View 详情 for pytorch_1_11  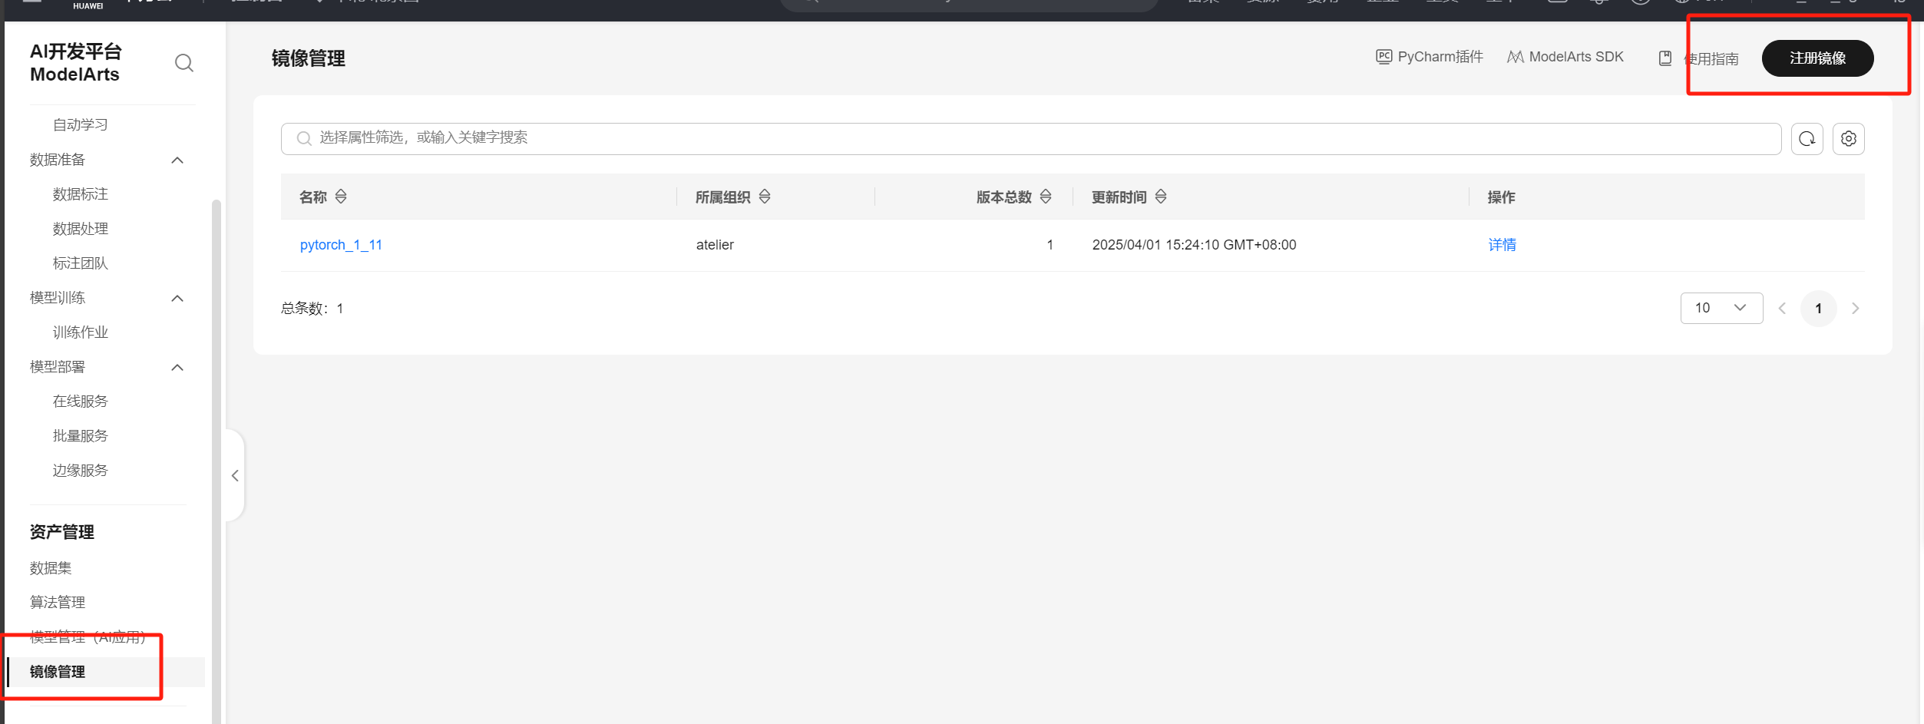click(x=1503, y=245)
